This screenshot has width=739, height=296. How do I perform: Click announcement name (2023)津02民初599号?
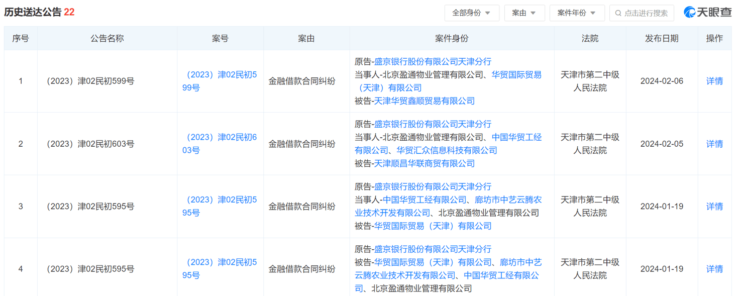pos(90,81)
